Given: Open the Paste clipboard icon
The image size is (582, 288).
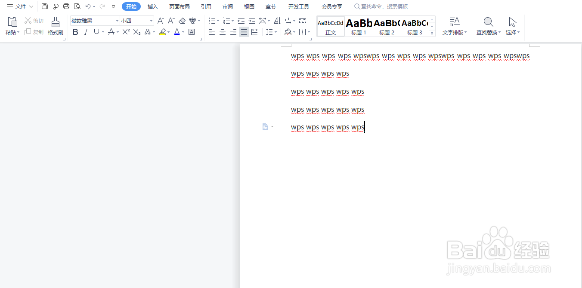Looking at the screenshot, I should (12, 22).
